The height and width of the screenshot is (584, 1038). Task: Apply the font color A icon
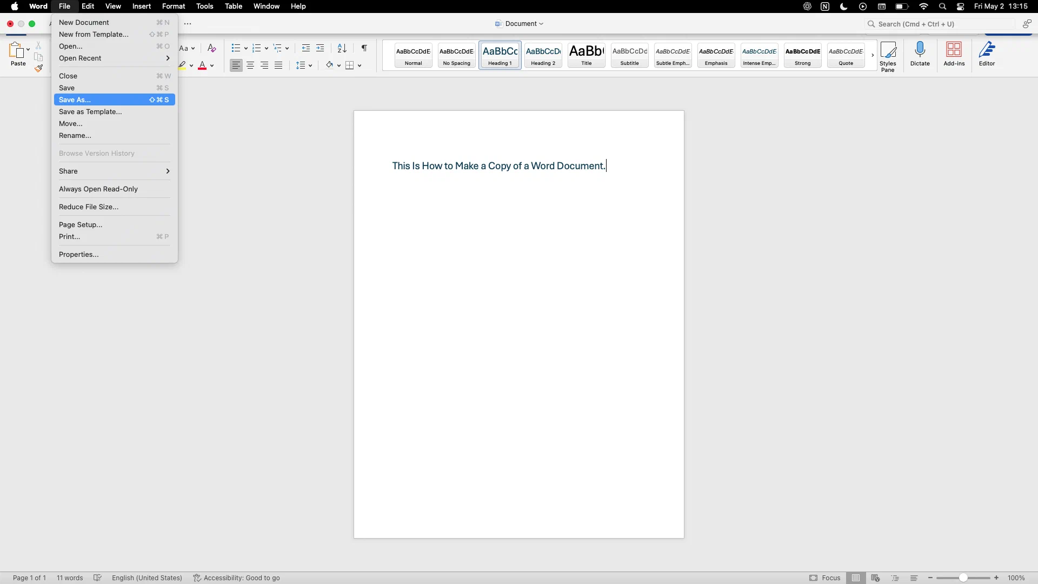point(202,65)
